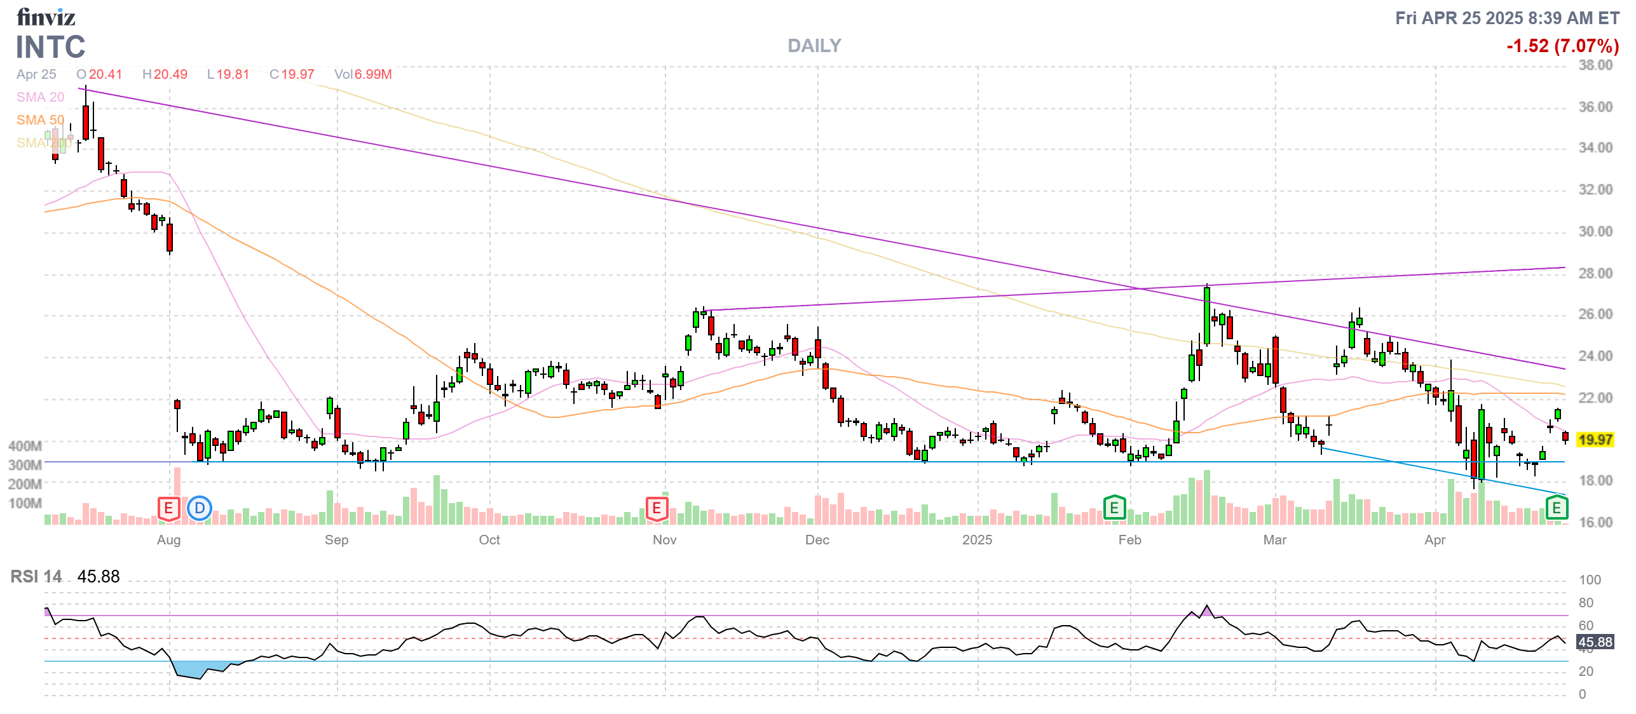Click the blue dividend D marker

pyautogui.click(x=200, y=508)
